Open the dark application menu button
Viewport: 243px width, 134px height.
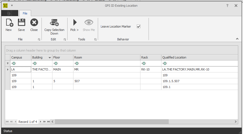click(10, 13)
